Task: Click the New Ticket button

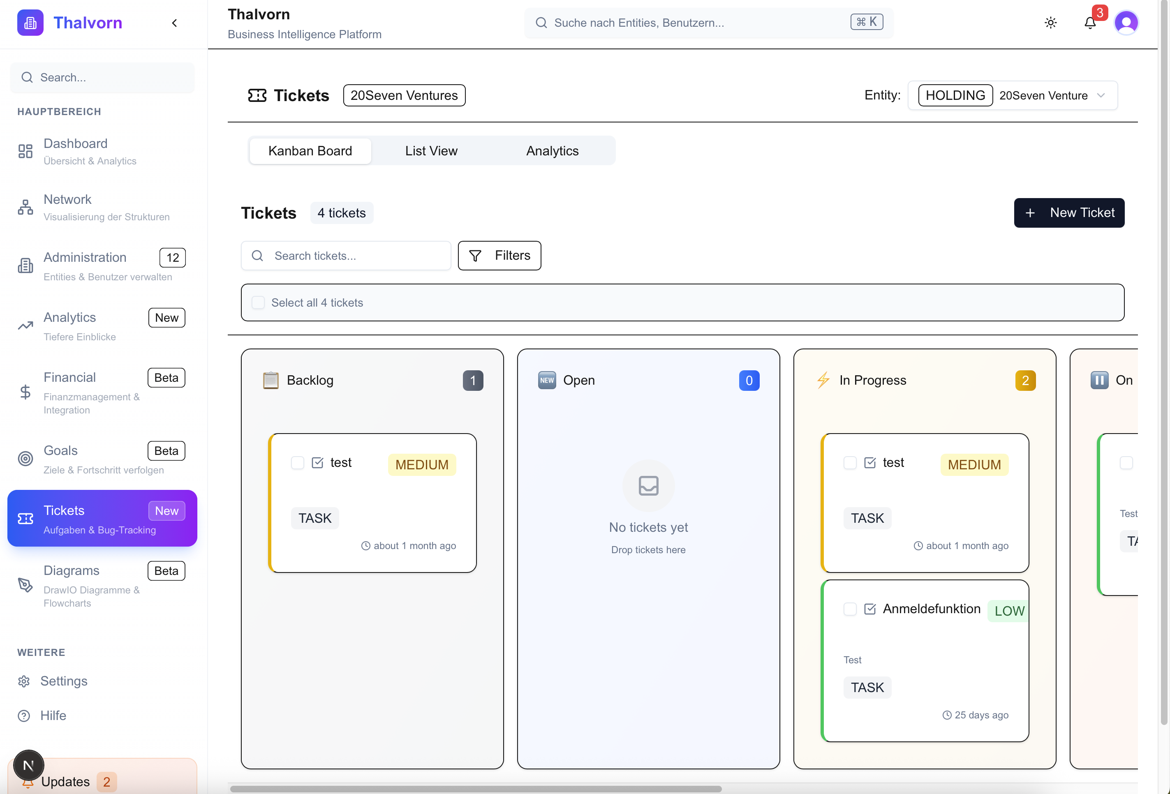Action: click(x=1069, y=213)
